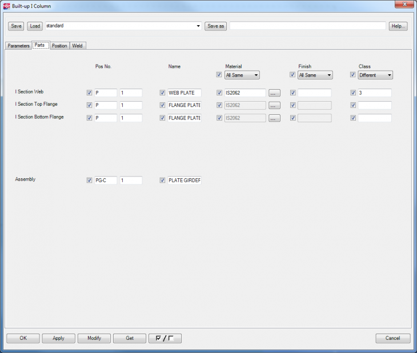
Task: Open the Class Different dropdown
Action: [x=375, y=75]
